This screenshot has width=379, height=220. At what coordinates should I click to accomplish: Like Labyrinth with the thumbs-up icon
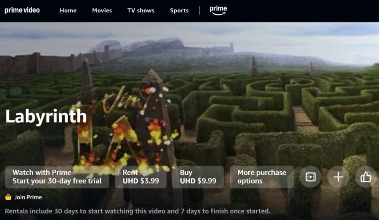[366, 177]
